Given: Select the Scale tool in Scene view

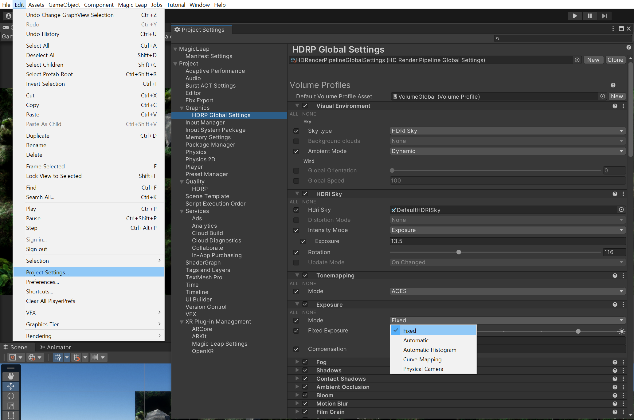Looking at the screenshot, I should click(x=11, y=406).
